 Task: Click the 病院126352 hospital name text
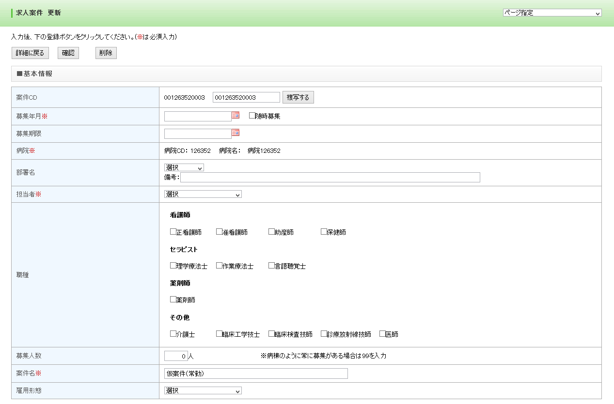pos(264,151)
